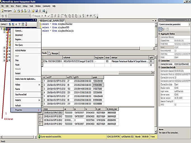Click Specify Values for Template Parameters icon

[95, 16]
